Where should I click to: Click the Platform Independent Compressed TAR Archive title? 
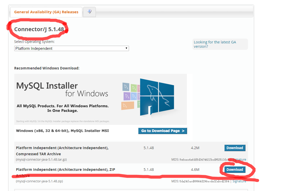(62, 151)
